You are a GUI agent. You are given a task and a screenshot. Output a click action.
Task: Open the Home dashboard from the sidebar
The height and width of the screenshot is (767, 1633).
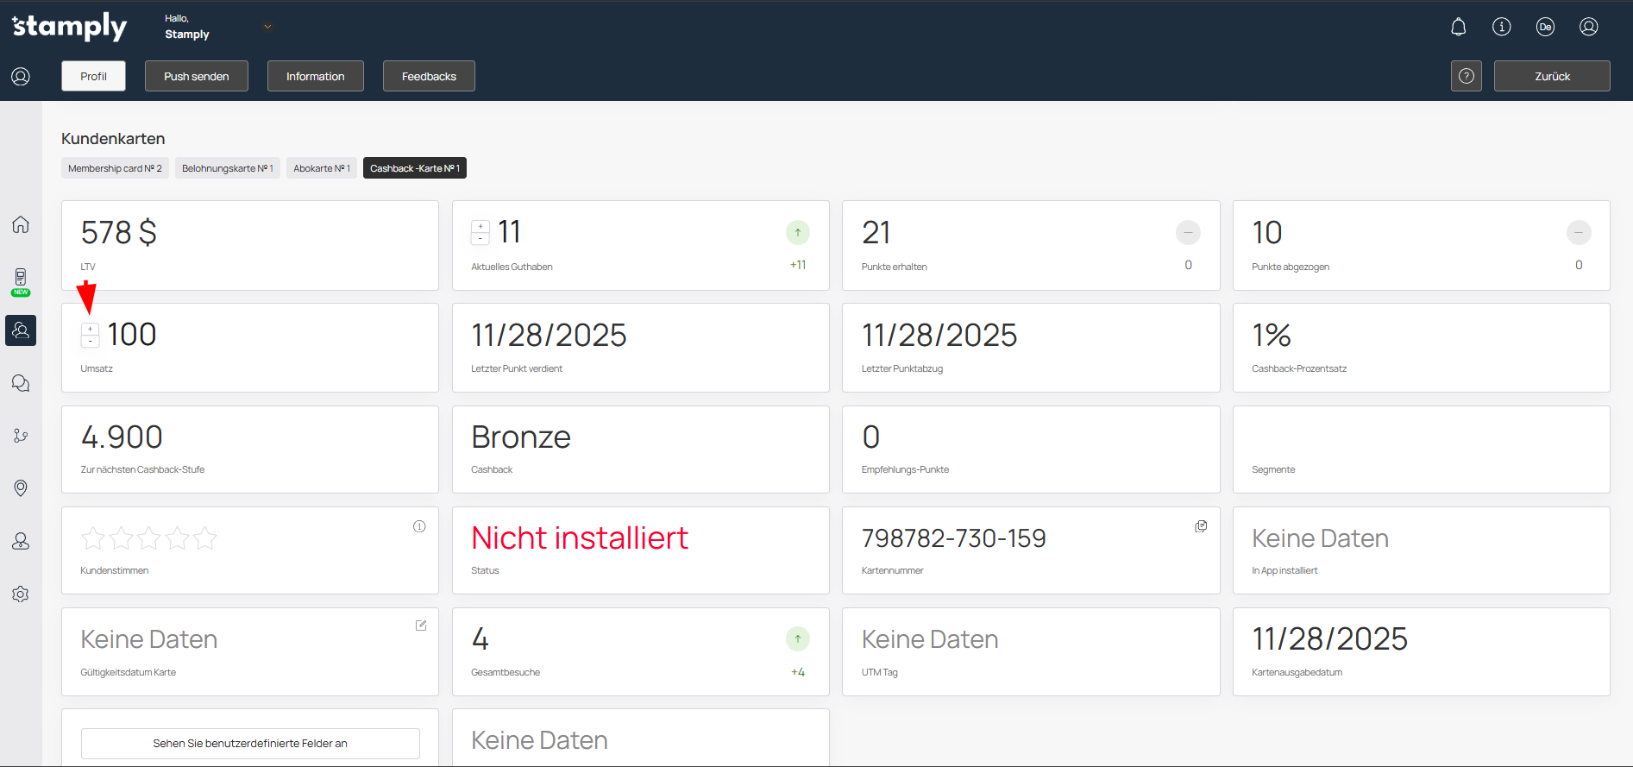[21, 225]
